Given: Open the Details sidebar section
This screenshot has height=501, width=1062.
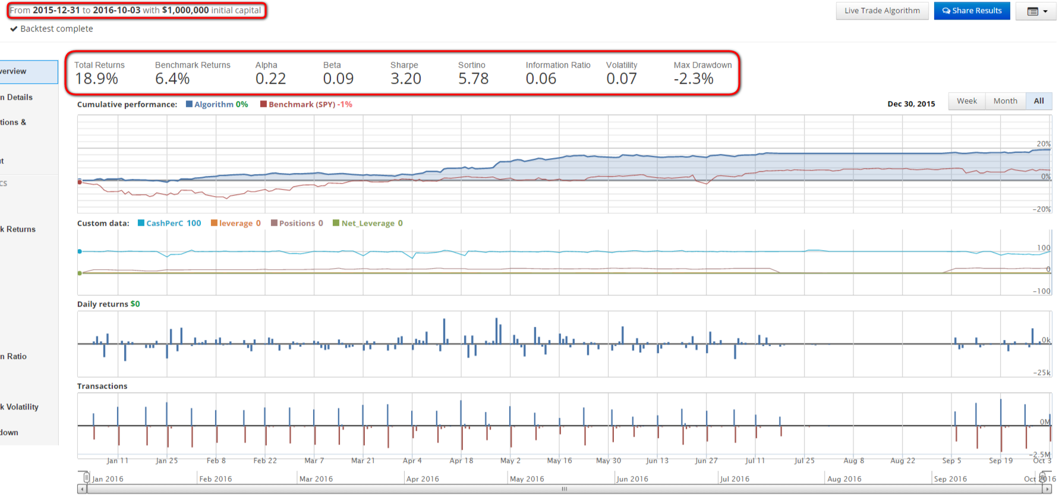Looking at the screenshot, I should click(17, 97).
